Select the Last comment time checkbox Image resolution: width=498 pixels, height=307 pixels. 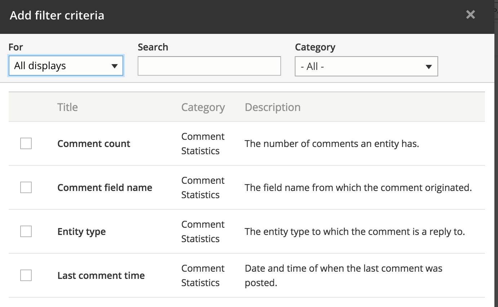(x=26, y=275)
